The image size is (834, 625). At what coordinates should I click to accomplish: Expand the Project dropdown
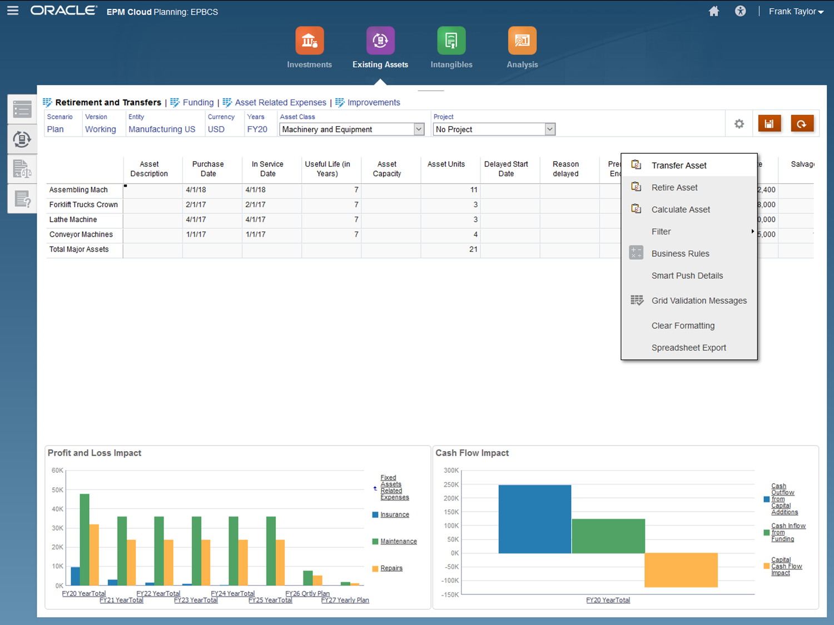549,129
